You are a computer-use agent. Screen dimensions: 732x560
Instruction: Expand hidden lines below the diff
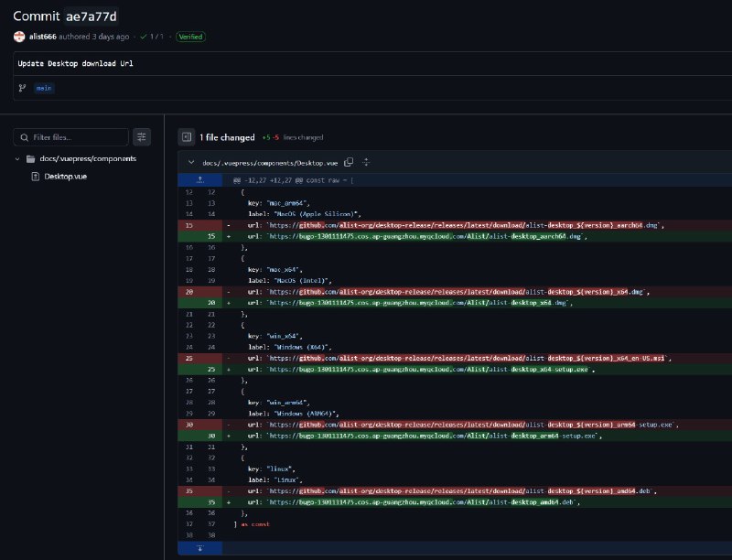click(x=199, y=548)
